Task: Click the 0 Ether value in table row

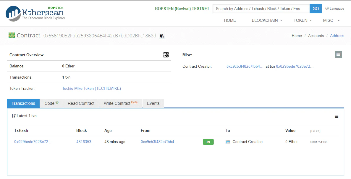Action: point(292,142)
